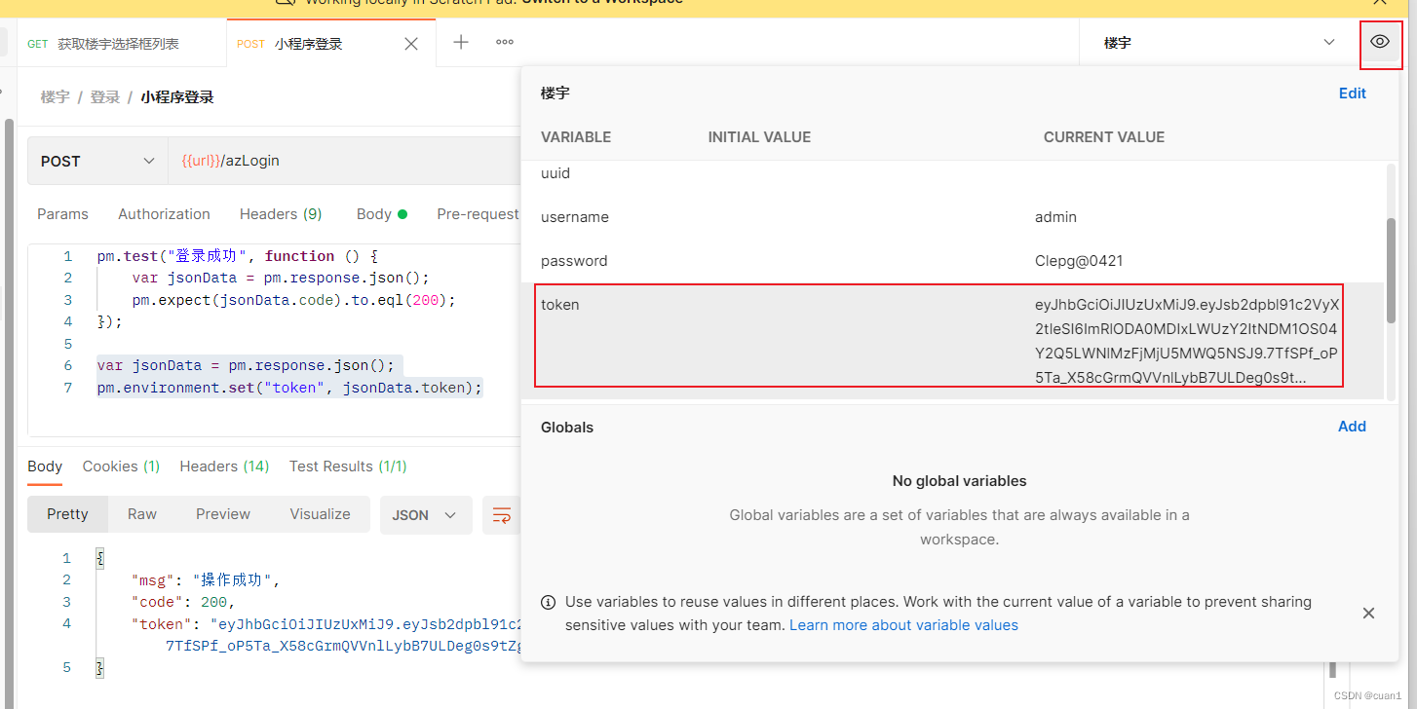Click the 登录 breadcrumb link
Screen dimensions: 1417x709
(105, 97)
